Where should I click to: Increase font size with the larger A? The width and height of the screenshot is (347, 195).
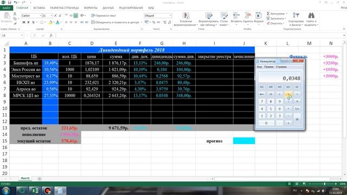click(x=55, y=16)
